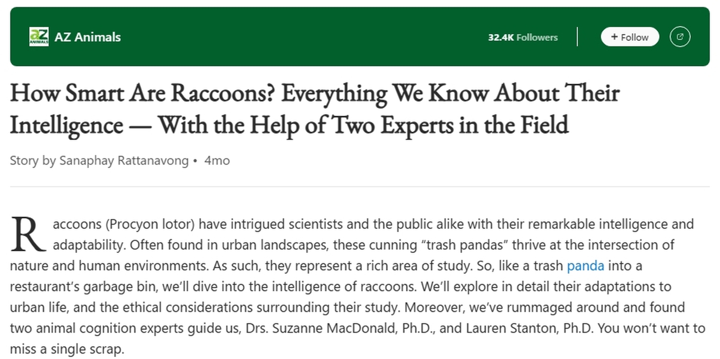This screenshot has height=359, width=720.
Task: Select author name Sanaphay Rattanavong
Action: (x=124, y=160)
